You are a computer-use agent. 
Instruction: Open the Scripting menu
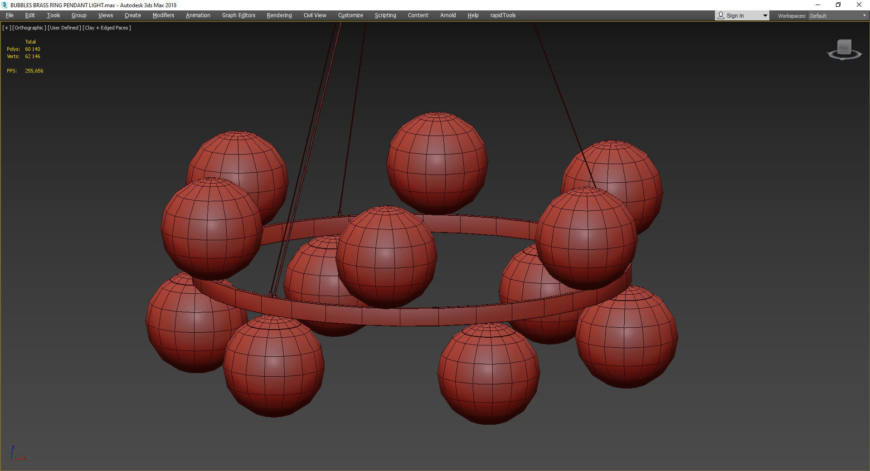385,15
